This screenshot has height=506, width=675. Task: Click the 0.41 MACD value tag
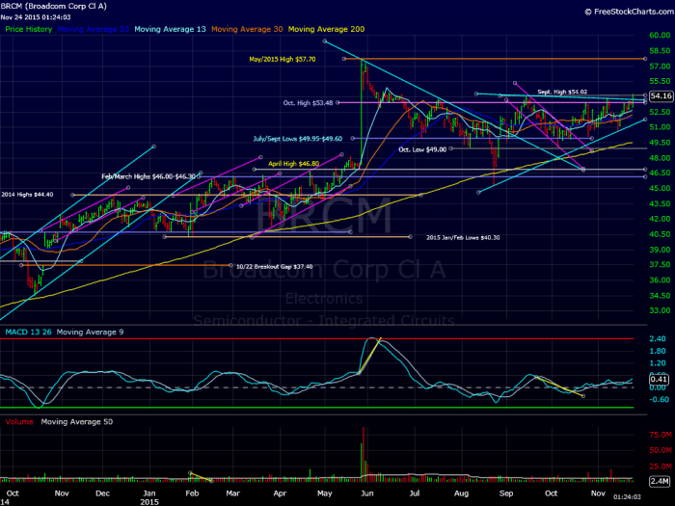tap(659, 380)
